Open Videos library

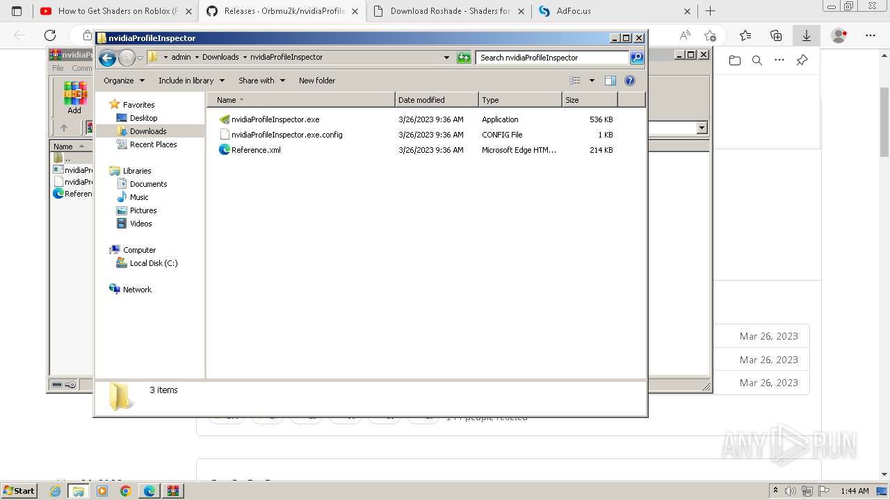[x=140, y=224]
